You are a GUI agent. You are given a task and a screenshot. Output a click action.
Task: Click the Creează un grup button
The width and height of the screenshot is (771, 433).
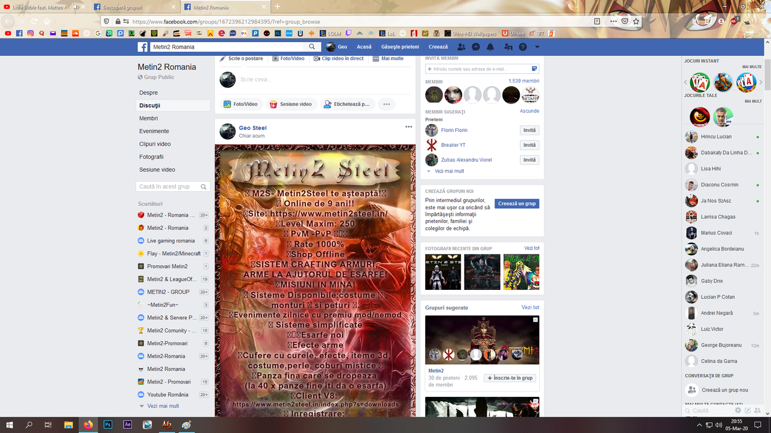click(x=517, y=204)
